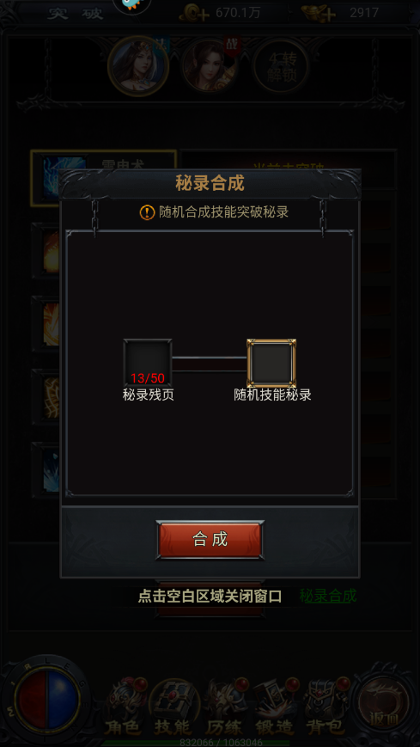Select the 随机技能秘录 result slot

point(271,363)
